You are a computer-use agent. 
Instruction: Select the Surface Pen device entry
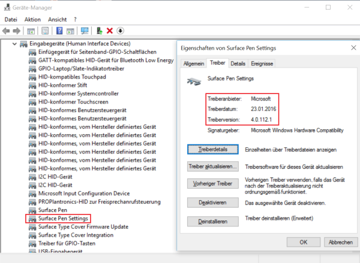click(53, 210)
